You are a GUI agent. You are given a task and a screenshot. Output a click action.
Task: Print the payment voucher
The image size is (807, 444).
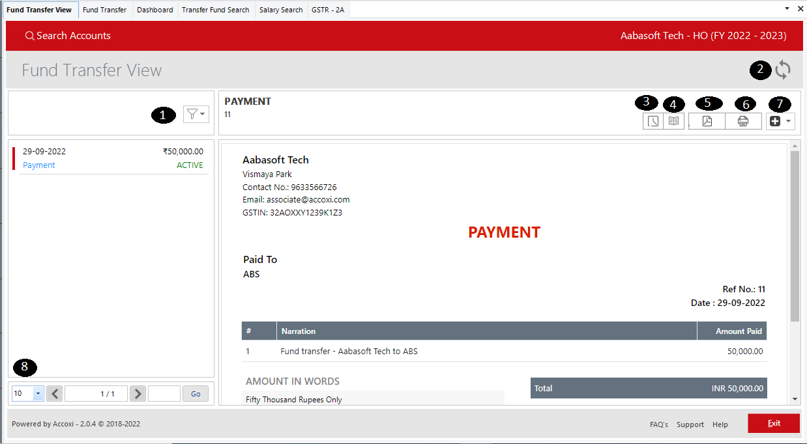[x=743, y=121]
